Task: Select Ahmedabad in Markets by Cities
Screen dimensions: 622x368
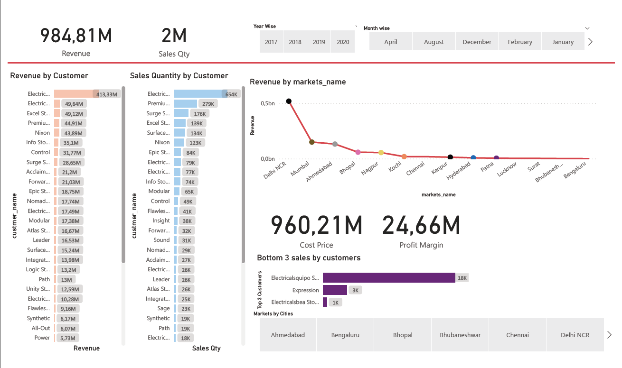Action: pyautogui.click(x=287, y=334)
